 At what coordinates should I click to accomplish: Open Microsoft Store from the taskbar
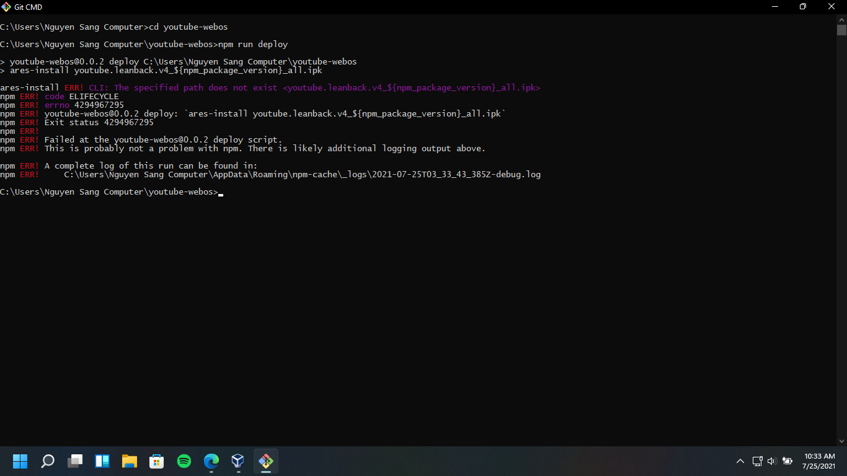[x=157, y=461]
